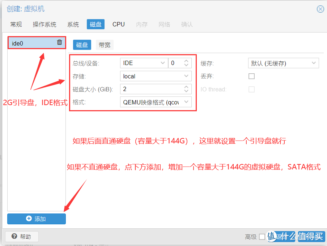The width and height of the screenshot is (327, 246).
Task: Enable the IO thread checkbox
Action: [x=251, y=89]
